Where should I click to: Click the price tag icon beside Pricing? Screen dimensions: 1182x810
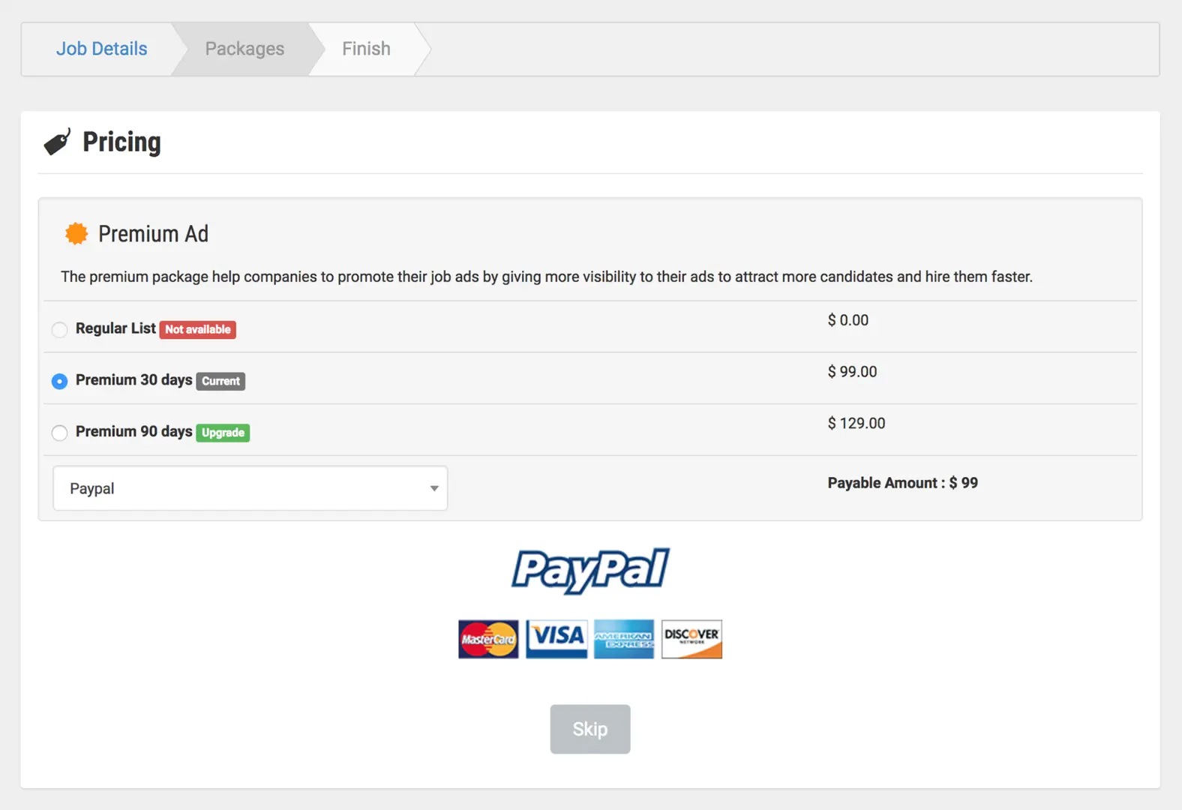tap(57, 142)
